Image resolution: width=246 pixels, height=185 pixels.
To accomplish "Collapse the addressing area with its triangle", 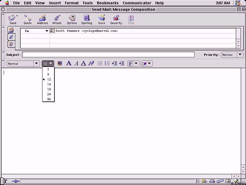I will coord(3,27).
